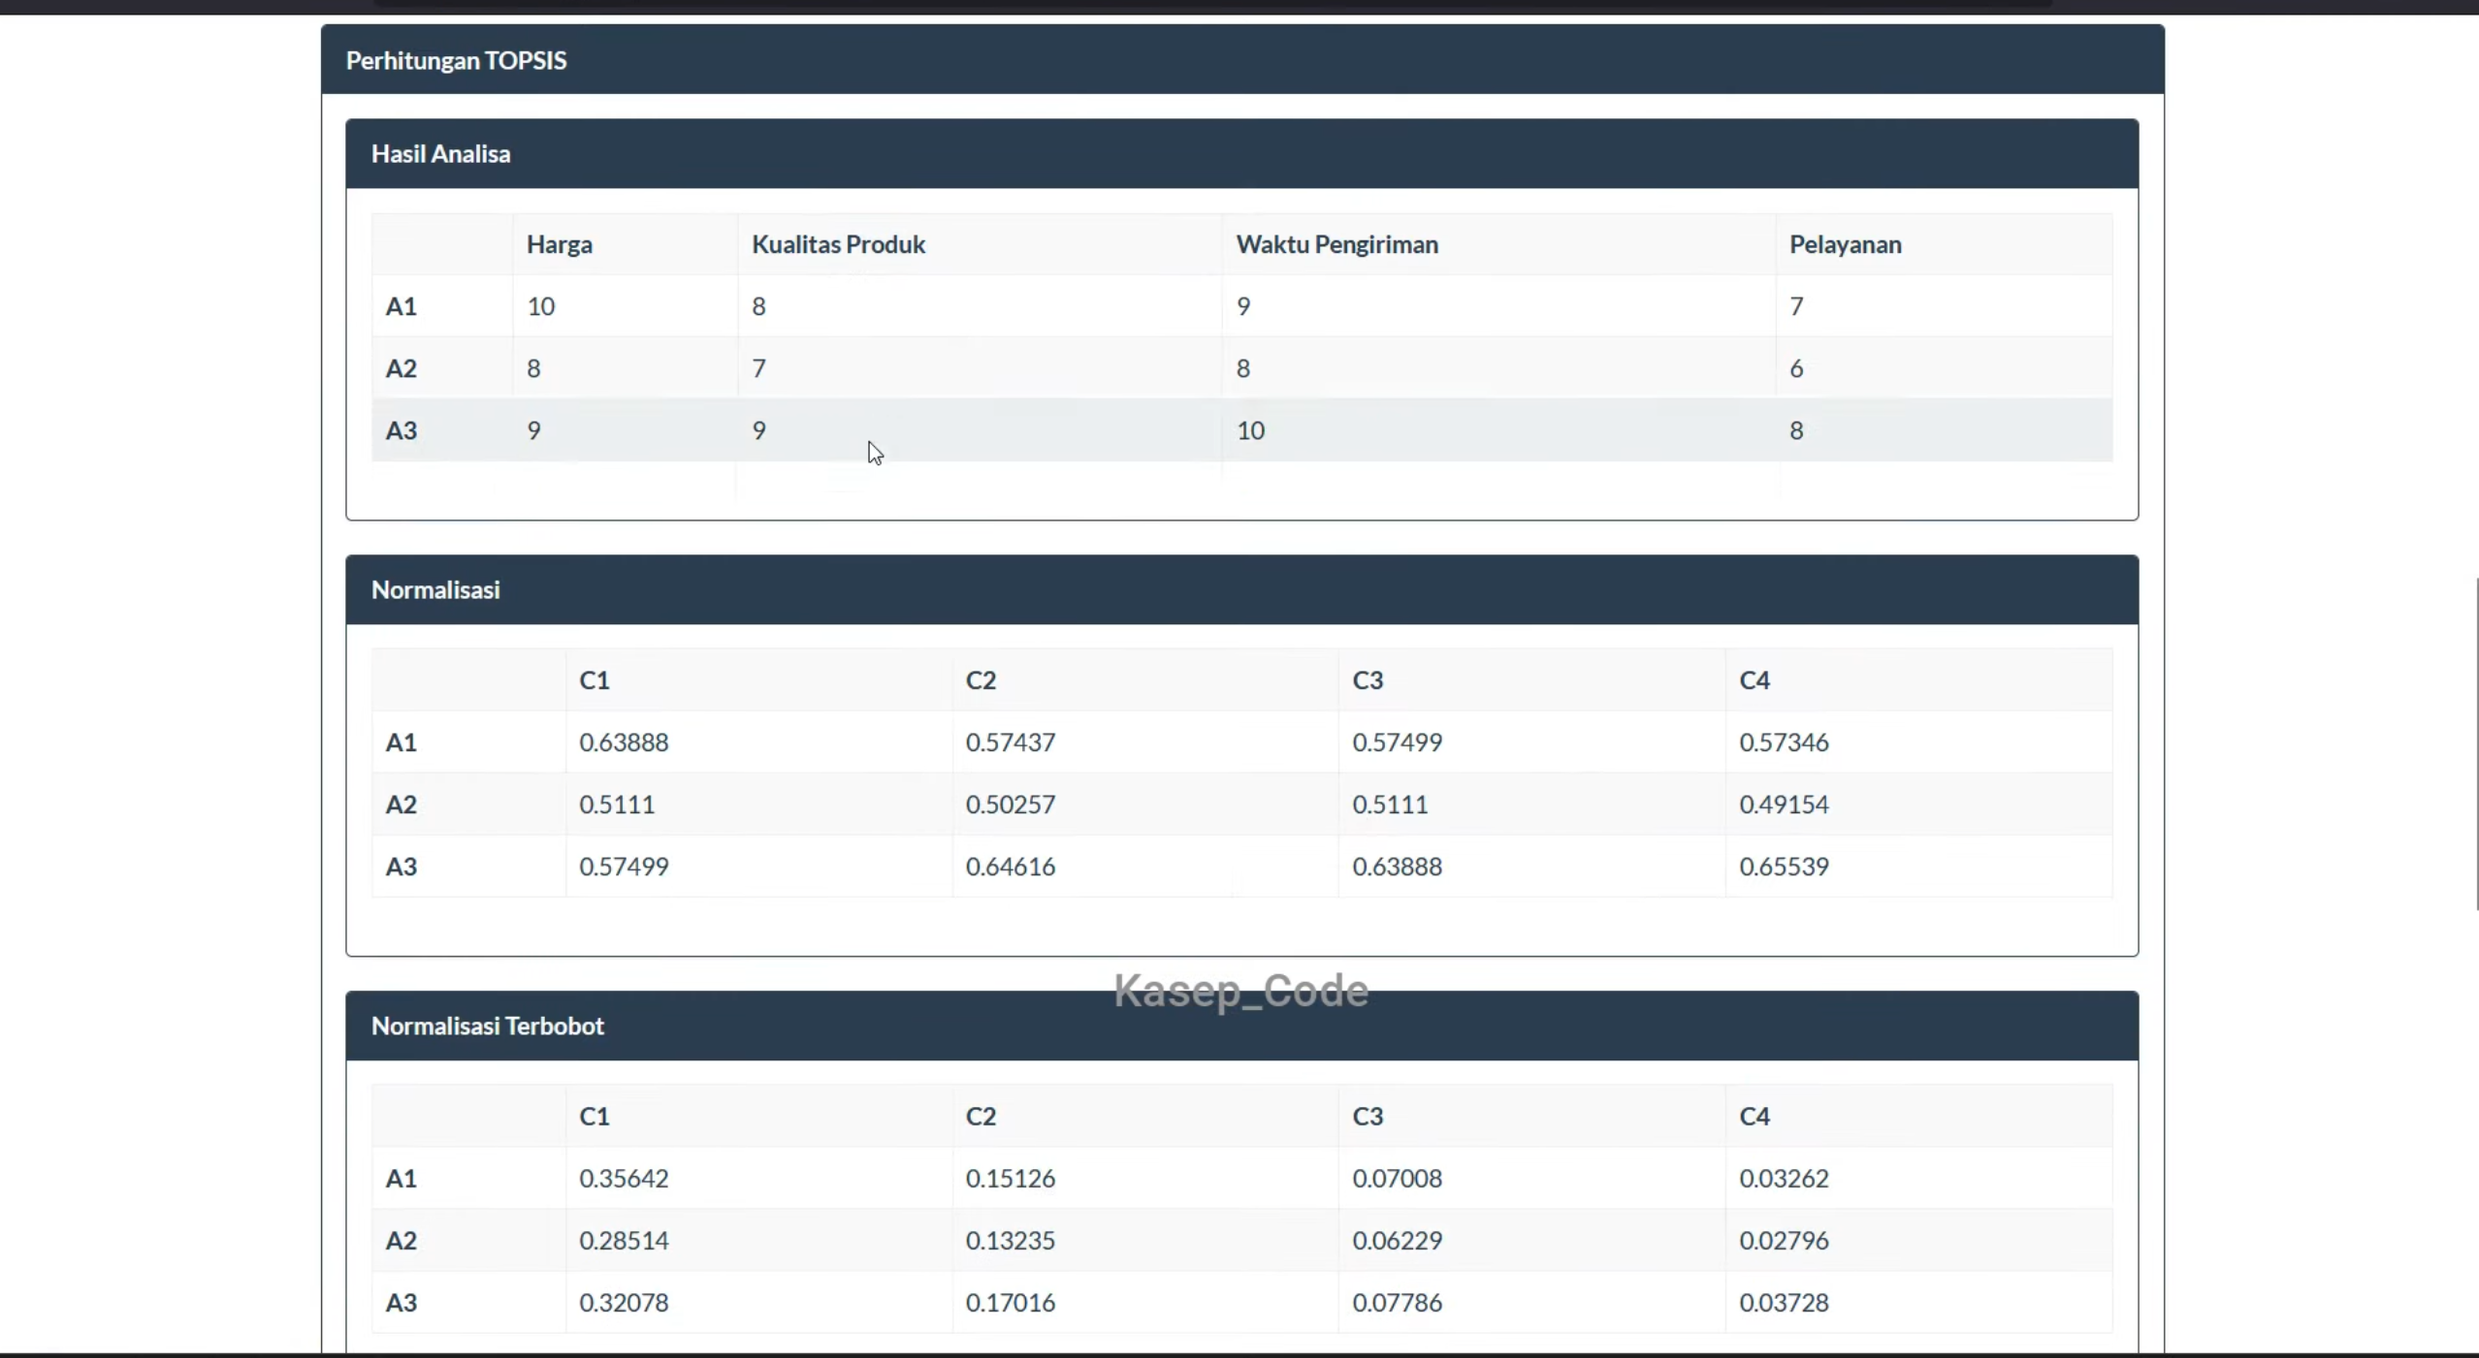Click the Normalisasi section heading
This screenshot has width=2479, height=1358.
click(x=435, y=589)
